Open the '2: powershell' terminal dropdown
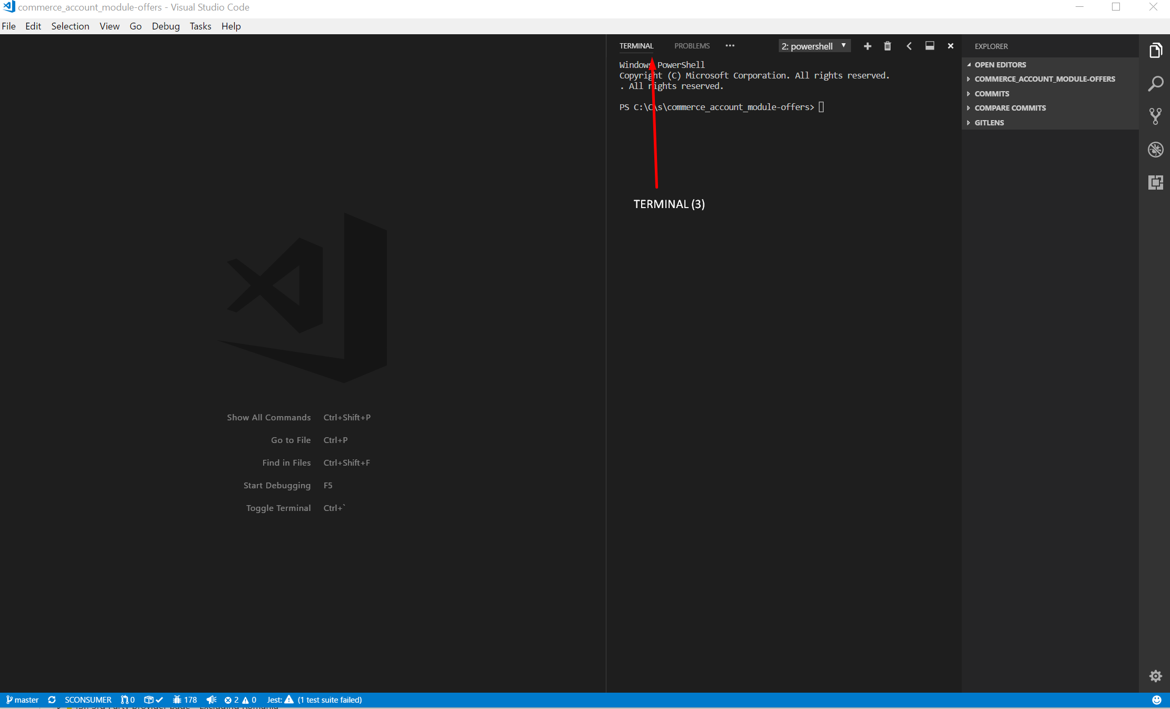The width and height of the screenshot is (1170, 709). point(814,46)
